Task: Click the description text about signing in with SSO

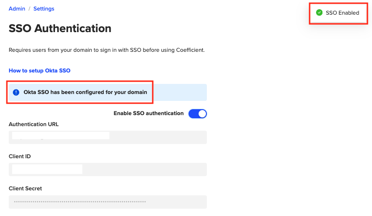Action: click(x=106, y=50)
